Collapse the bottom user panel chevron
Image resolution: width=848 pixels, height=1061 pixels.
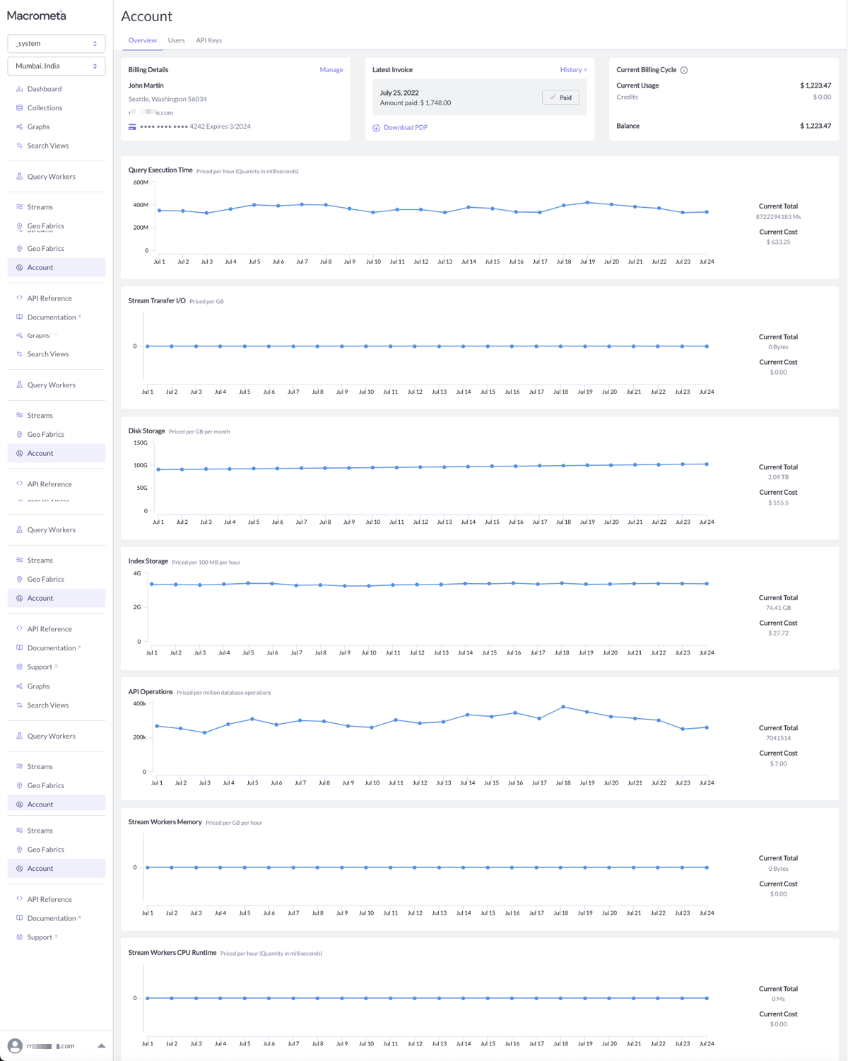coord(102,1045)
